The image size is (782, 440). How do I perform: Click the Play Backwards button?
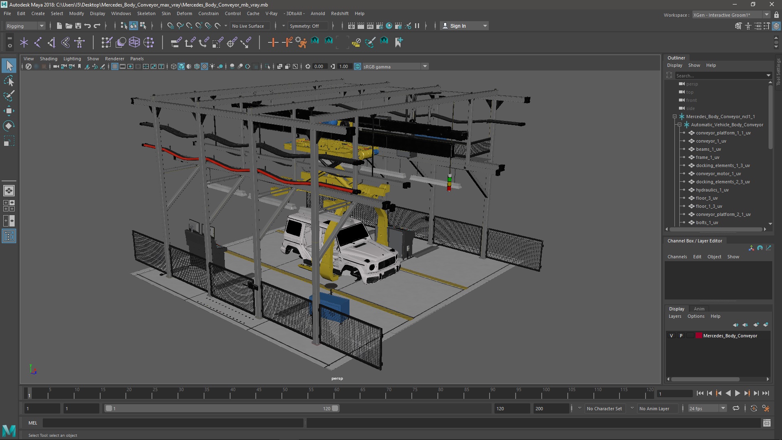tap(728, 393)
